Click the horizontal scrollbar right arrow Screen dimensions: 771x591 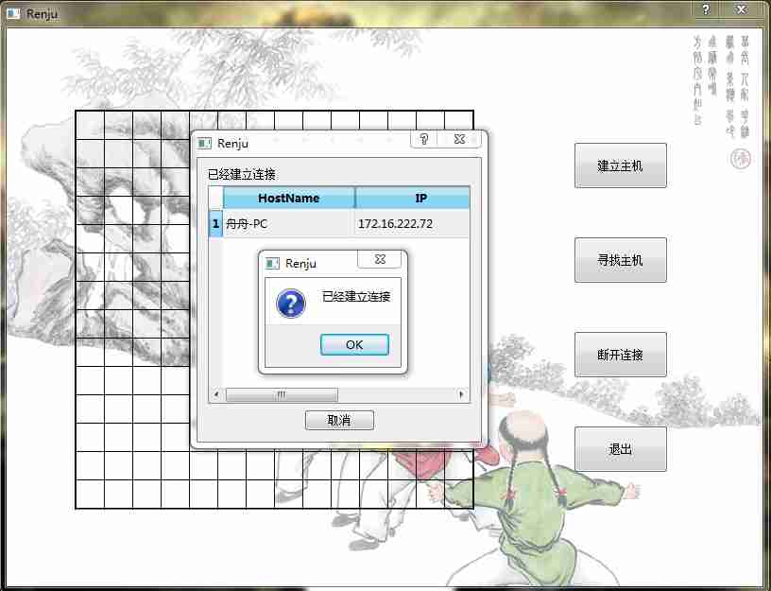(x=461, y=394)
